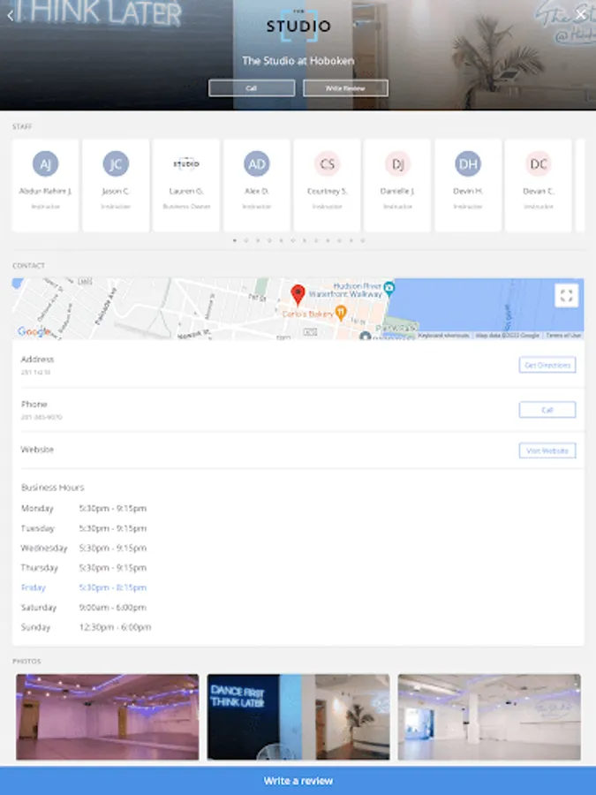Open map Terms of Use link
596x795 pixels.
point(563,335)
